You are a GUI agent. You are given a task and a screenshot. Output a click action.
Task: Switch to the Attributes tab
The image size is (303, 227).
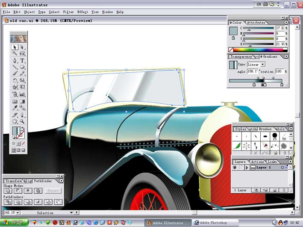(x=256, y=23)
